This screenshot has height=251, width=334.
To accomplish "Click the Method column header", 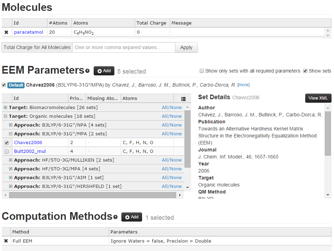I will (x=60, y=232).
